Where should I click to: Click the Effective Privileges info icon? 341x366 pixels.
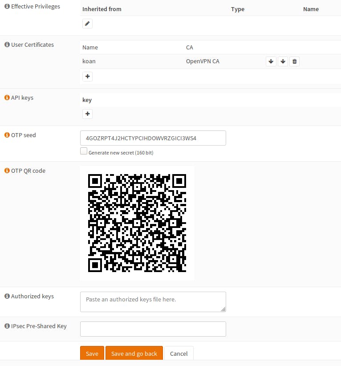[7, 6]
